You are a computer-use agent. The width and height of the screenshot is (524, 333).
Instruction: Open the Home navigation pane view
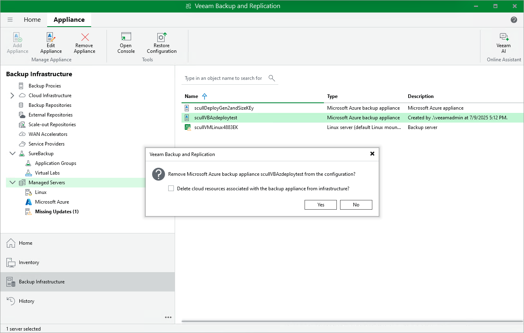coord(88,243)
